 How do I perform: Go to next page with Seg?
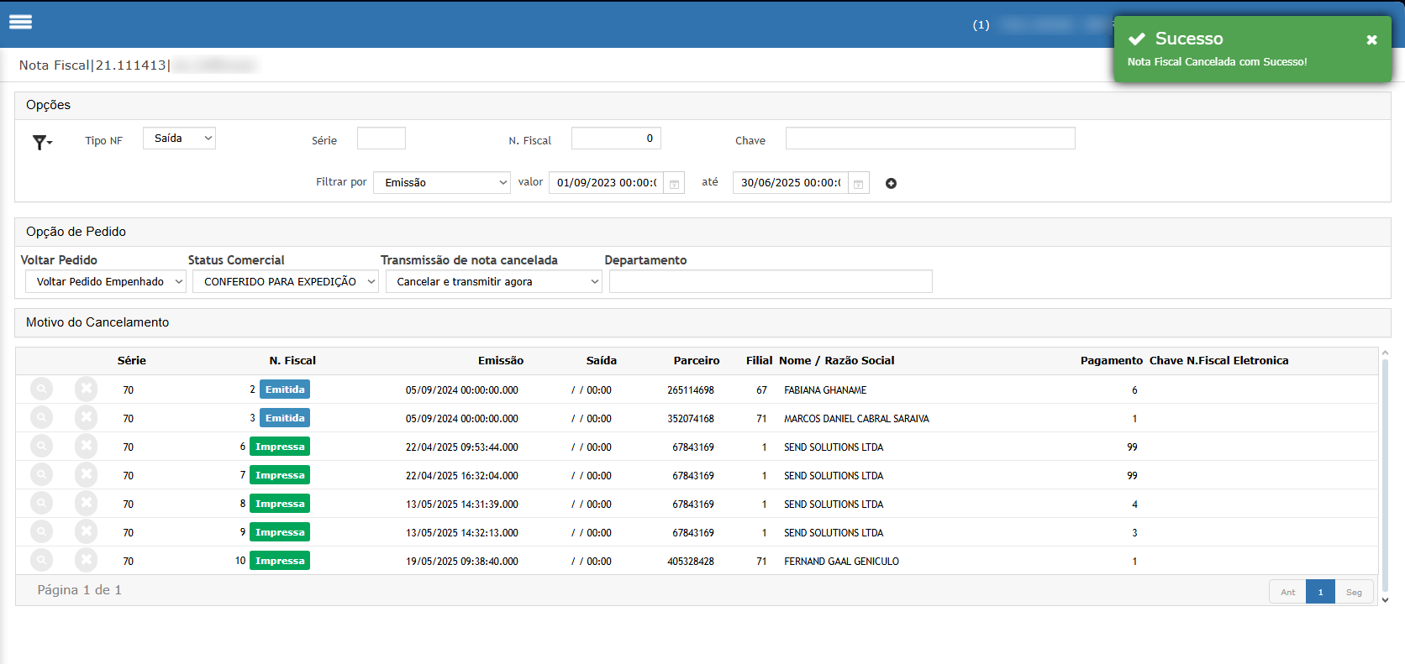coord(1354,592)
